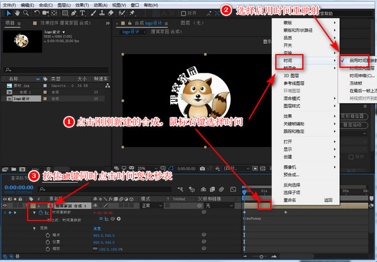Toggle the checked Enable Time Remapping entry
The width and height of the screenshot is (377, 262).
[358, 60]
